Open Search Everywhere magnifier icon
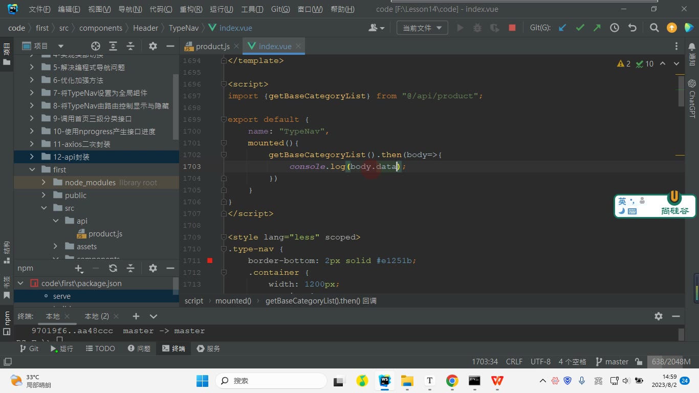The height and width of the screenshot is (393, 699). click(x=654, y=28)
